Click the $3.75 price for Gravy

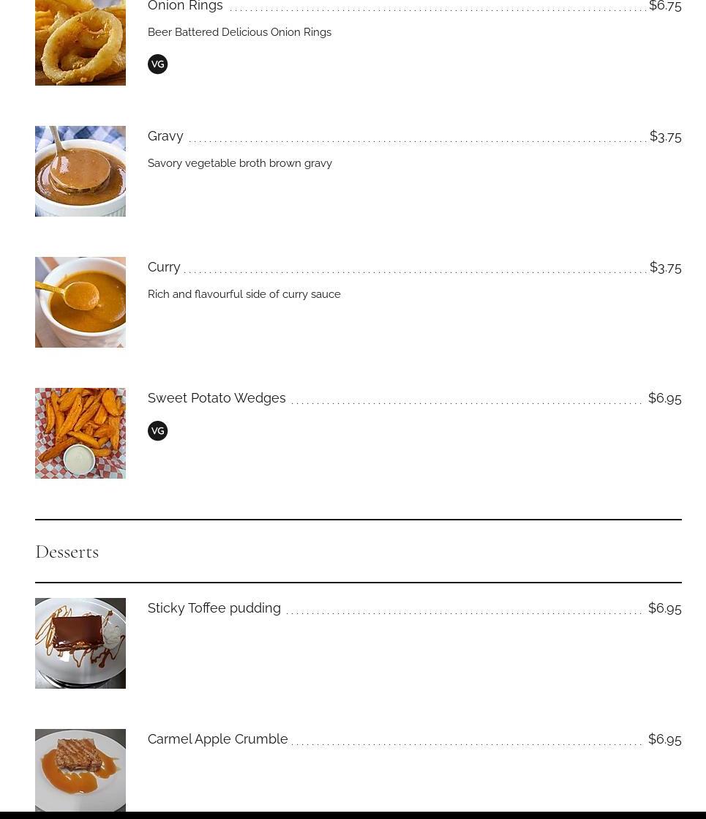665,136
